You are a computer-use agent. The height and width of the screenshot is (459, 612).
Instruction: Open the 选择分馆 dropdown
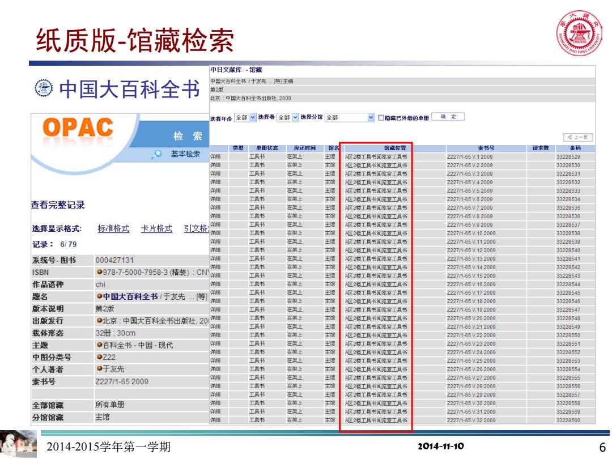point(350,117)
